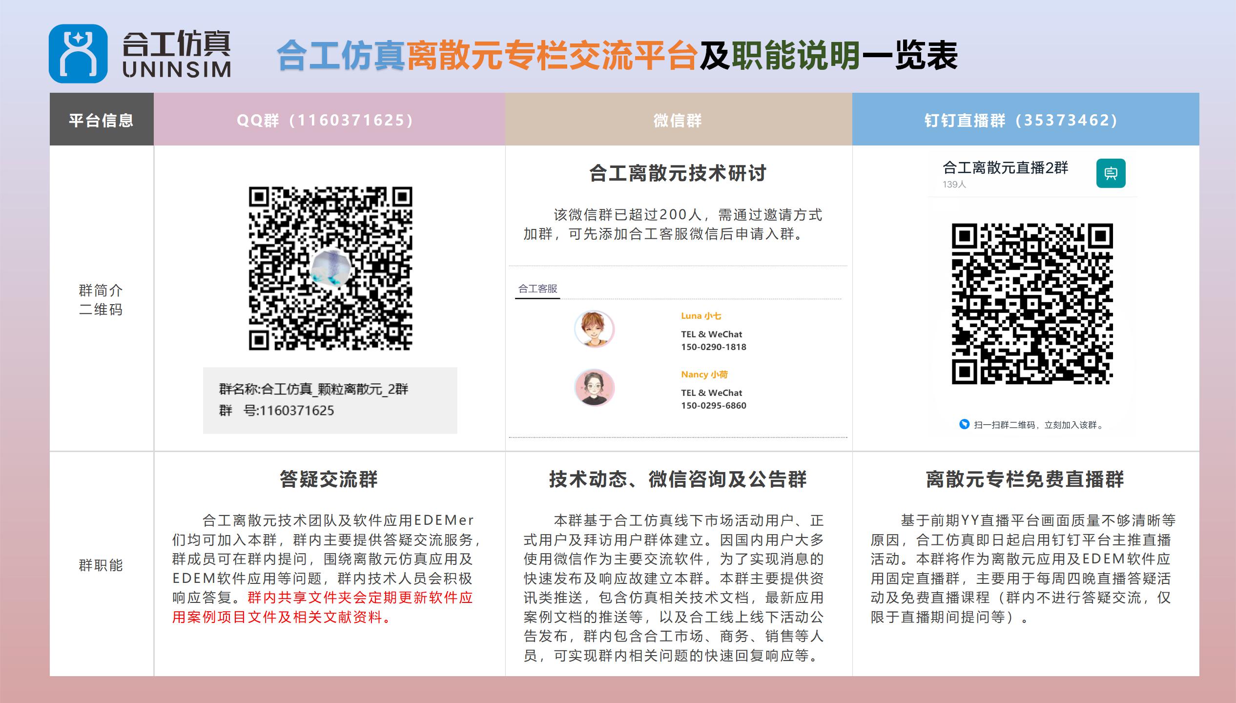Click the Luna 小七 avatar
The height and width of the screenshot is (703, 1236).
[594, 329]
